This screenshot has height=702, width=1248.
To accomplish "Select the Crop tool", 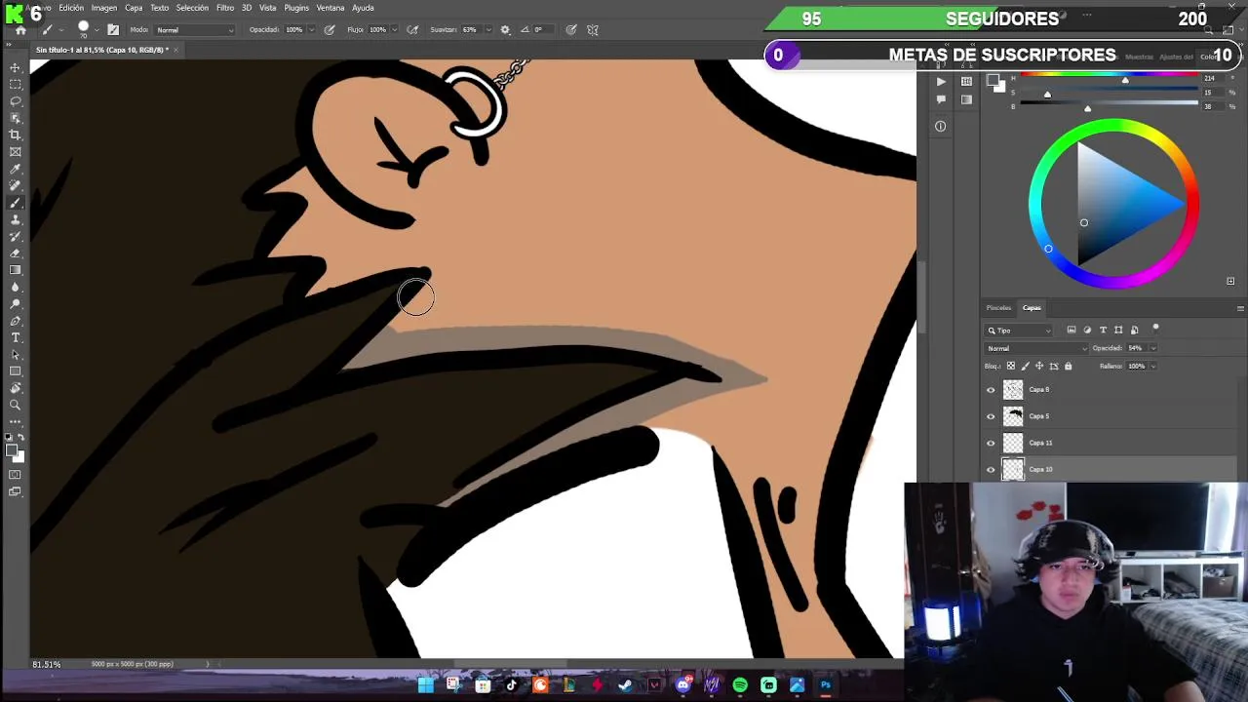I will [x=16, y=135].
